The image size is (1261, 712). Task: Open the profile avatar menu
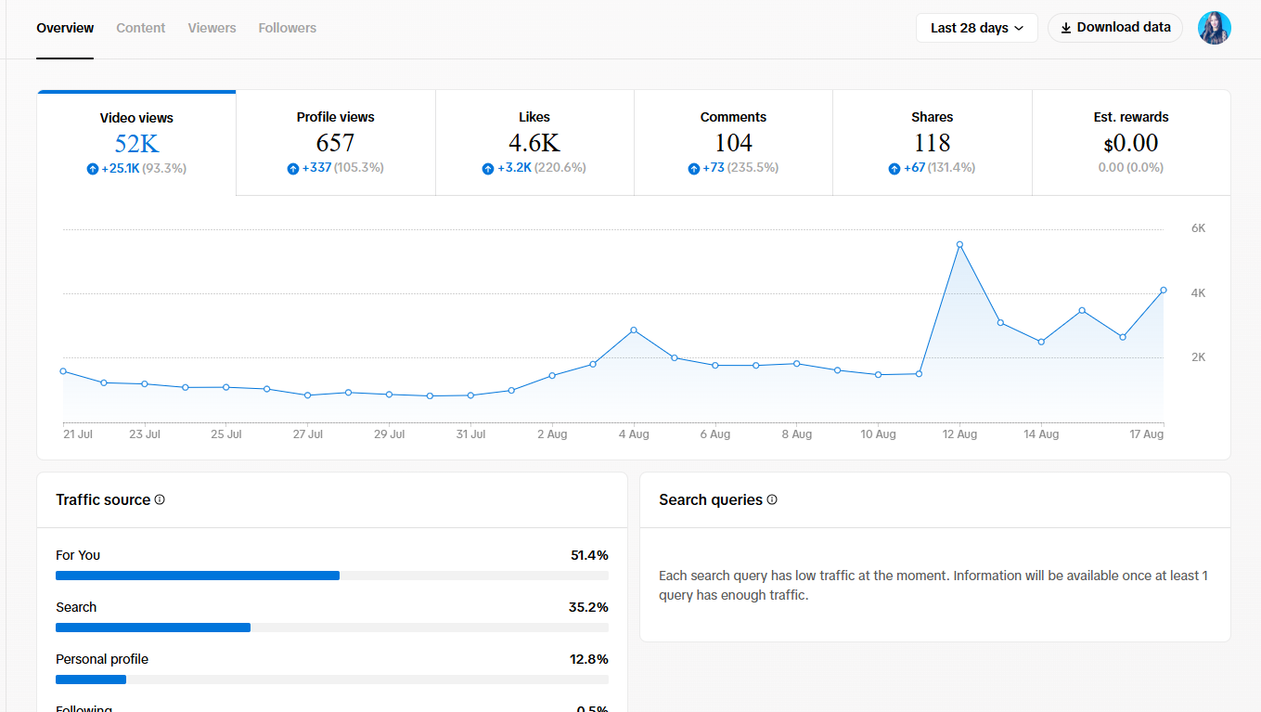point(1214,28)
